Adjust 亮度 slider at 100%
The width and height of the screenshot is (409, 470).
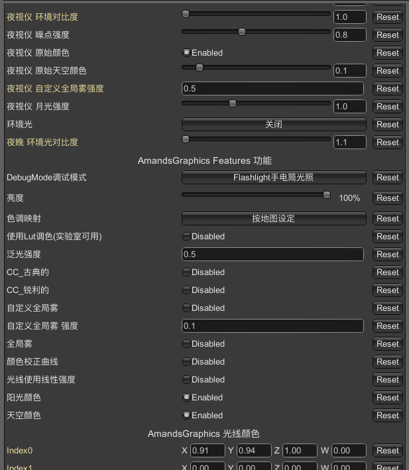coord(256,195)
